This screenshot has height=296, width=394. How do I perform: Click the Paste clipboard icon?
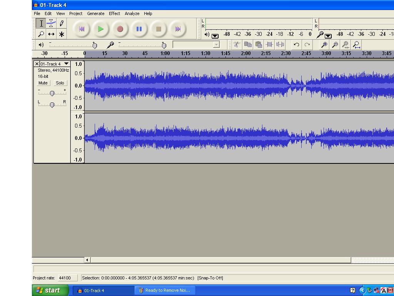[259, 45]
